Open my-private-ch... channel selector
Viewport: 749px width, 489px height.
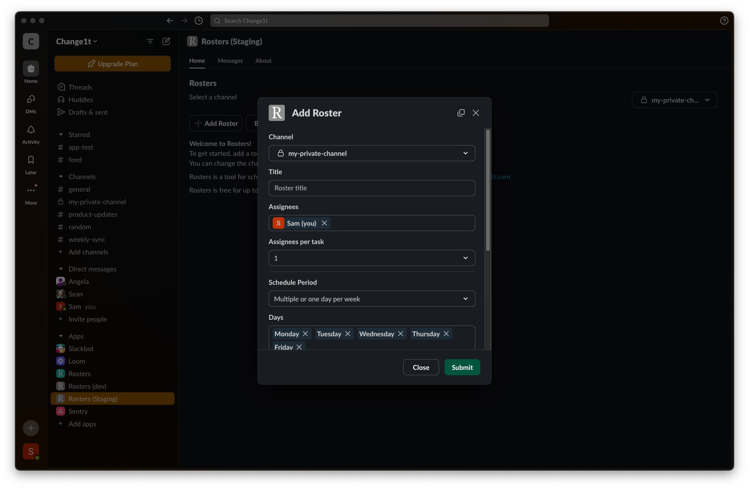(674, 100)
